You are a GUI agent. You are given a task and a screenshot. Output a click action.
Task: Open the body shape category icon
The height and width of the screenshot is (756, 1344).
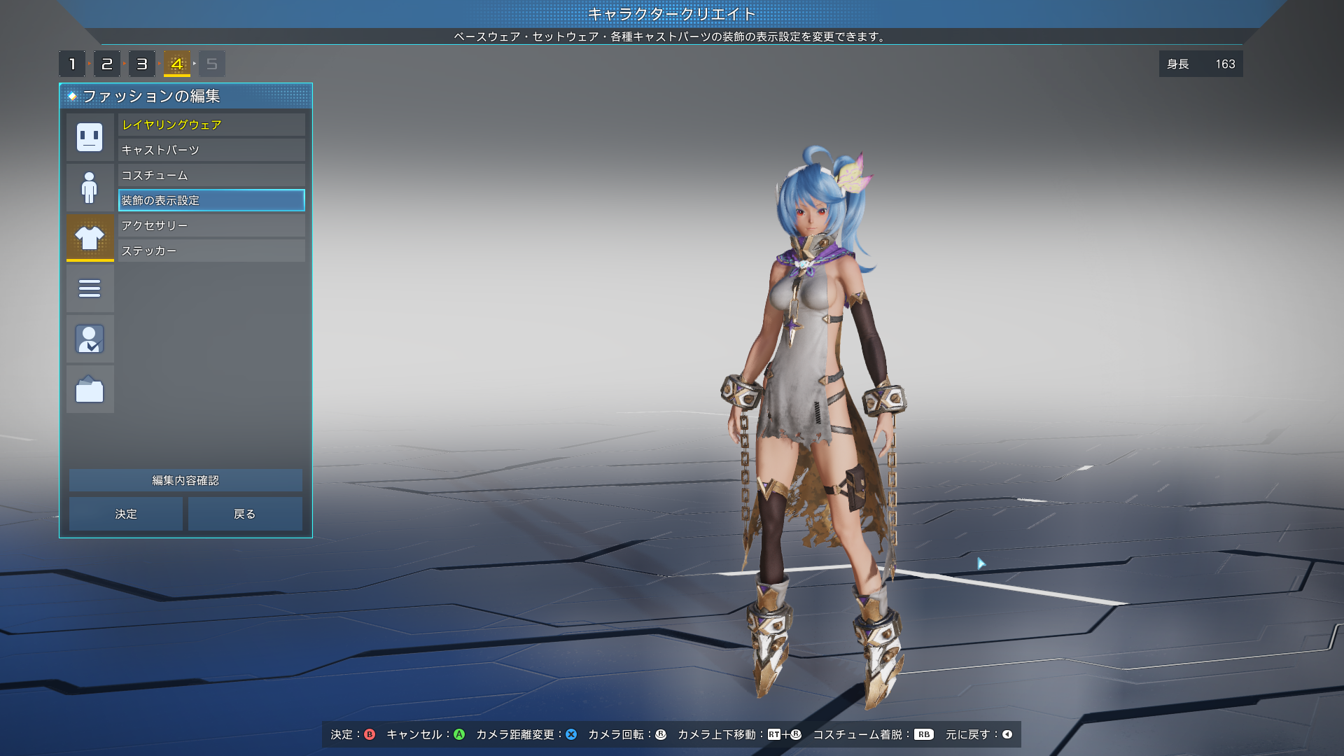click(x=90, y=188)
